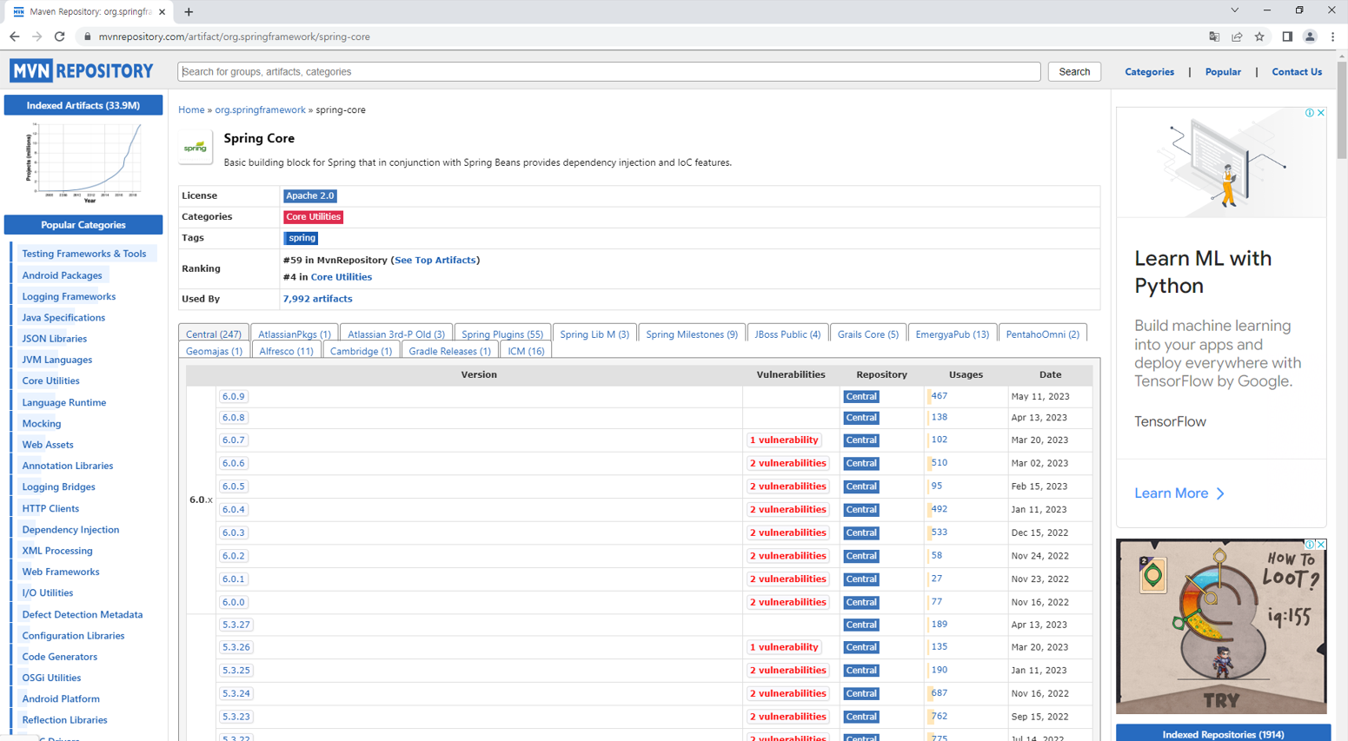Open the Core Utilities category badge
The width and height of the screenshot is (1348, 741).
click(313, 217)
